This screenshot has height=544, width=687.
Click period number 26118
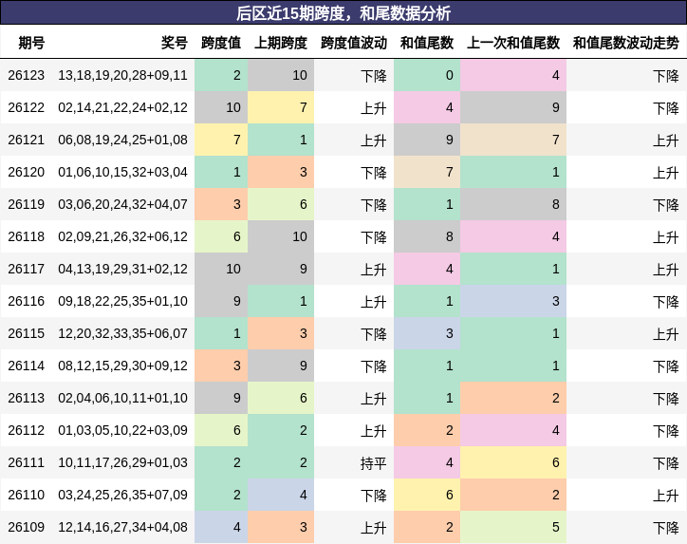(27, 236)
